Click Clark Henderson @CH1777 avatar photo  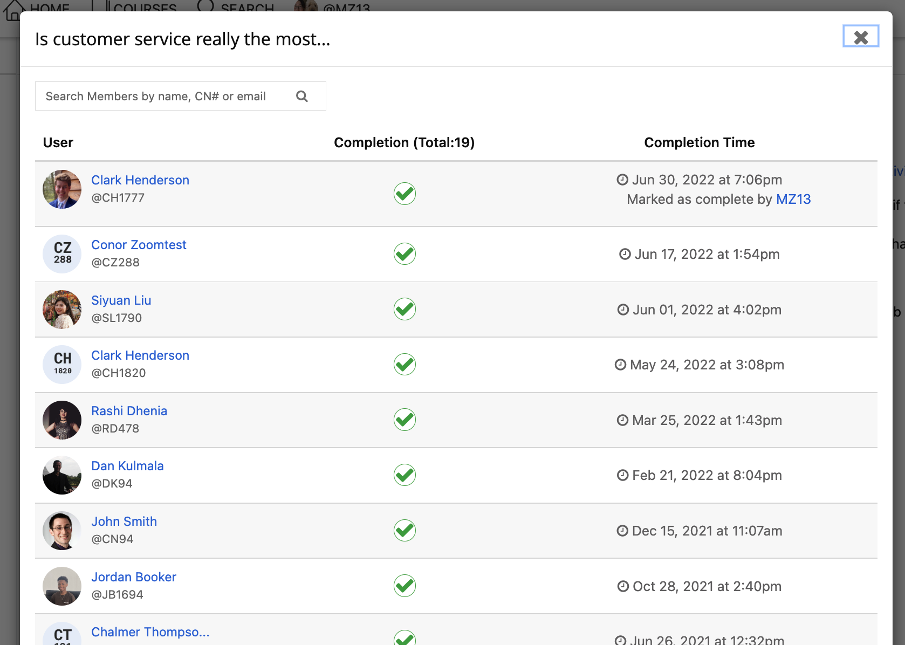point(62,189)
